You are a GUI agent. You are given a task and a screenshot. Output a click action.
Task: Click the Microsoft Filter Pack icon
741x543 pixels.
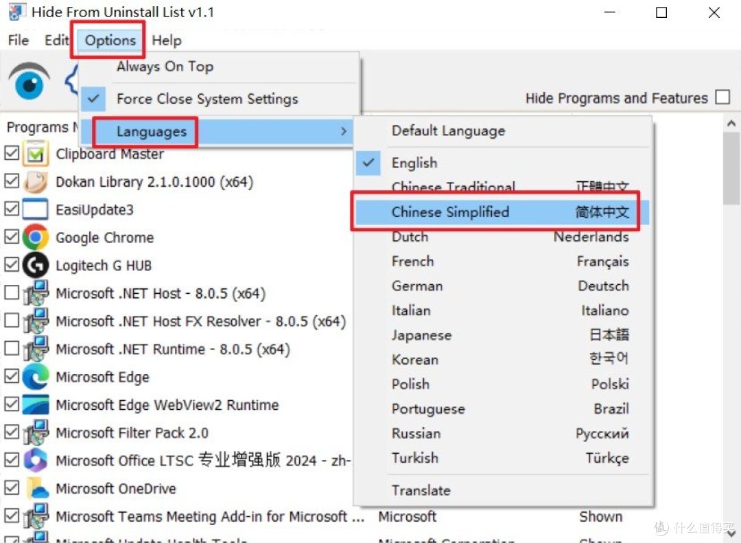[x=36, y=432]
